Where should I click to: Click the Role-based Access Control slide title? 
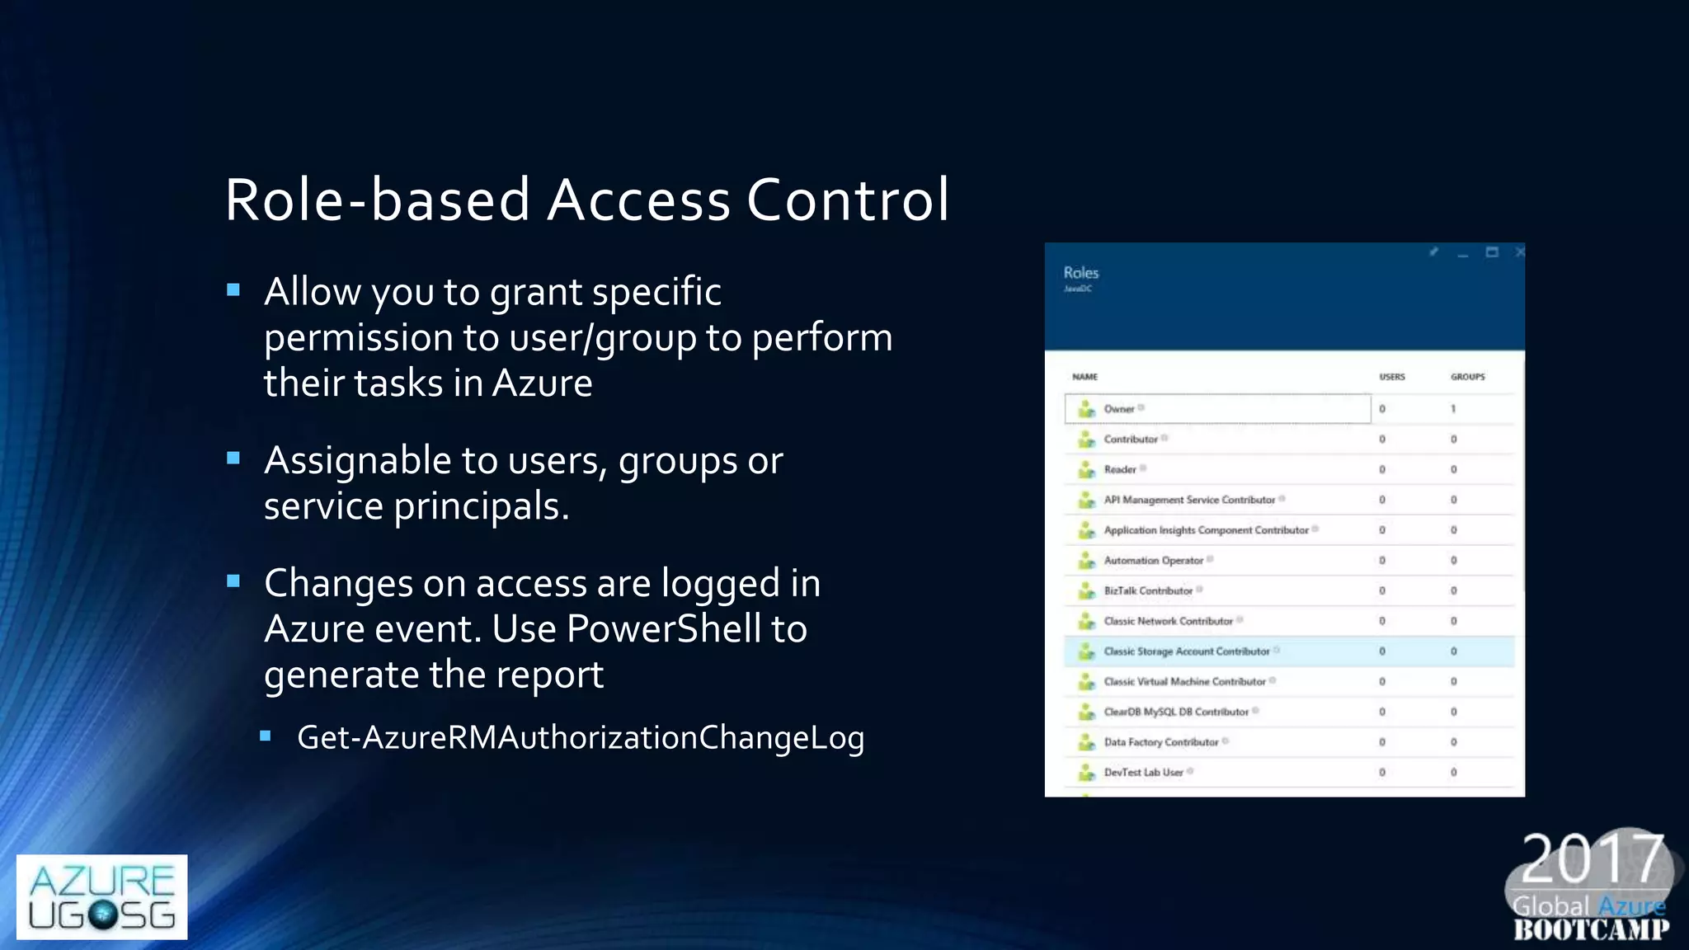tap(587, 200)
